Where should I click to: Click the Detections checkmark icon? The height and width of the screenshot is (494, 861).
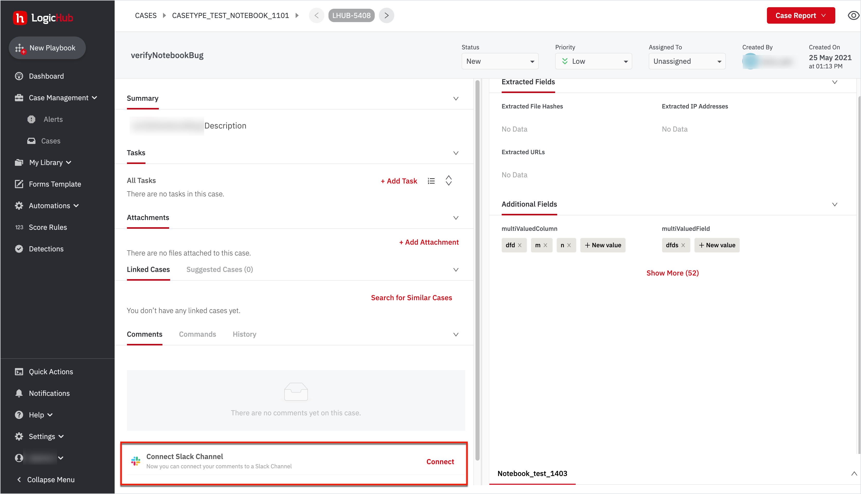click(x=19, y=249)
